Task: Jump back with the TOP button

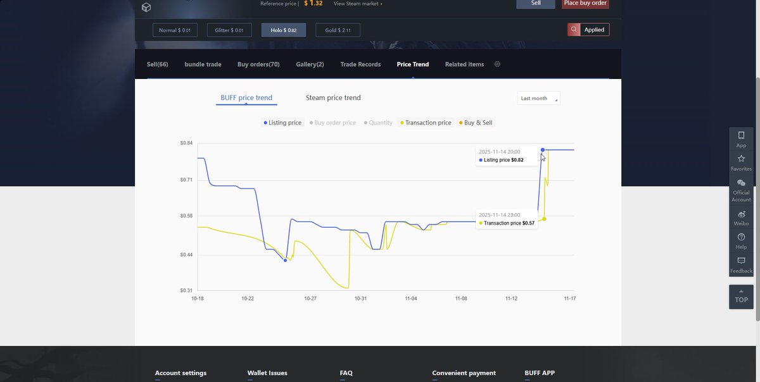Action: tap(741, 297)
